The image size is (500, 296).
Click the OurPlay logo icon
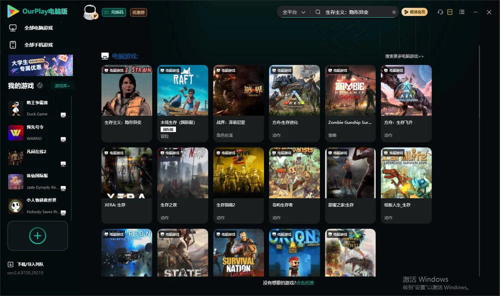tap(13, 11)
